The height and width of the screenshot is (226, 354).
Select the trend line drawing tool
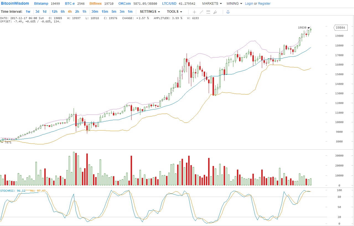(201, 12)
